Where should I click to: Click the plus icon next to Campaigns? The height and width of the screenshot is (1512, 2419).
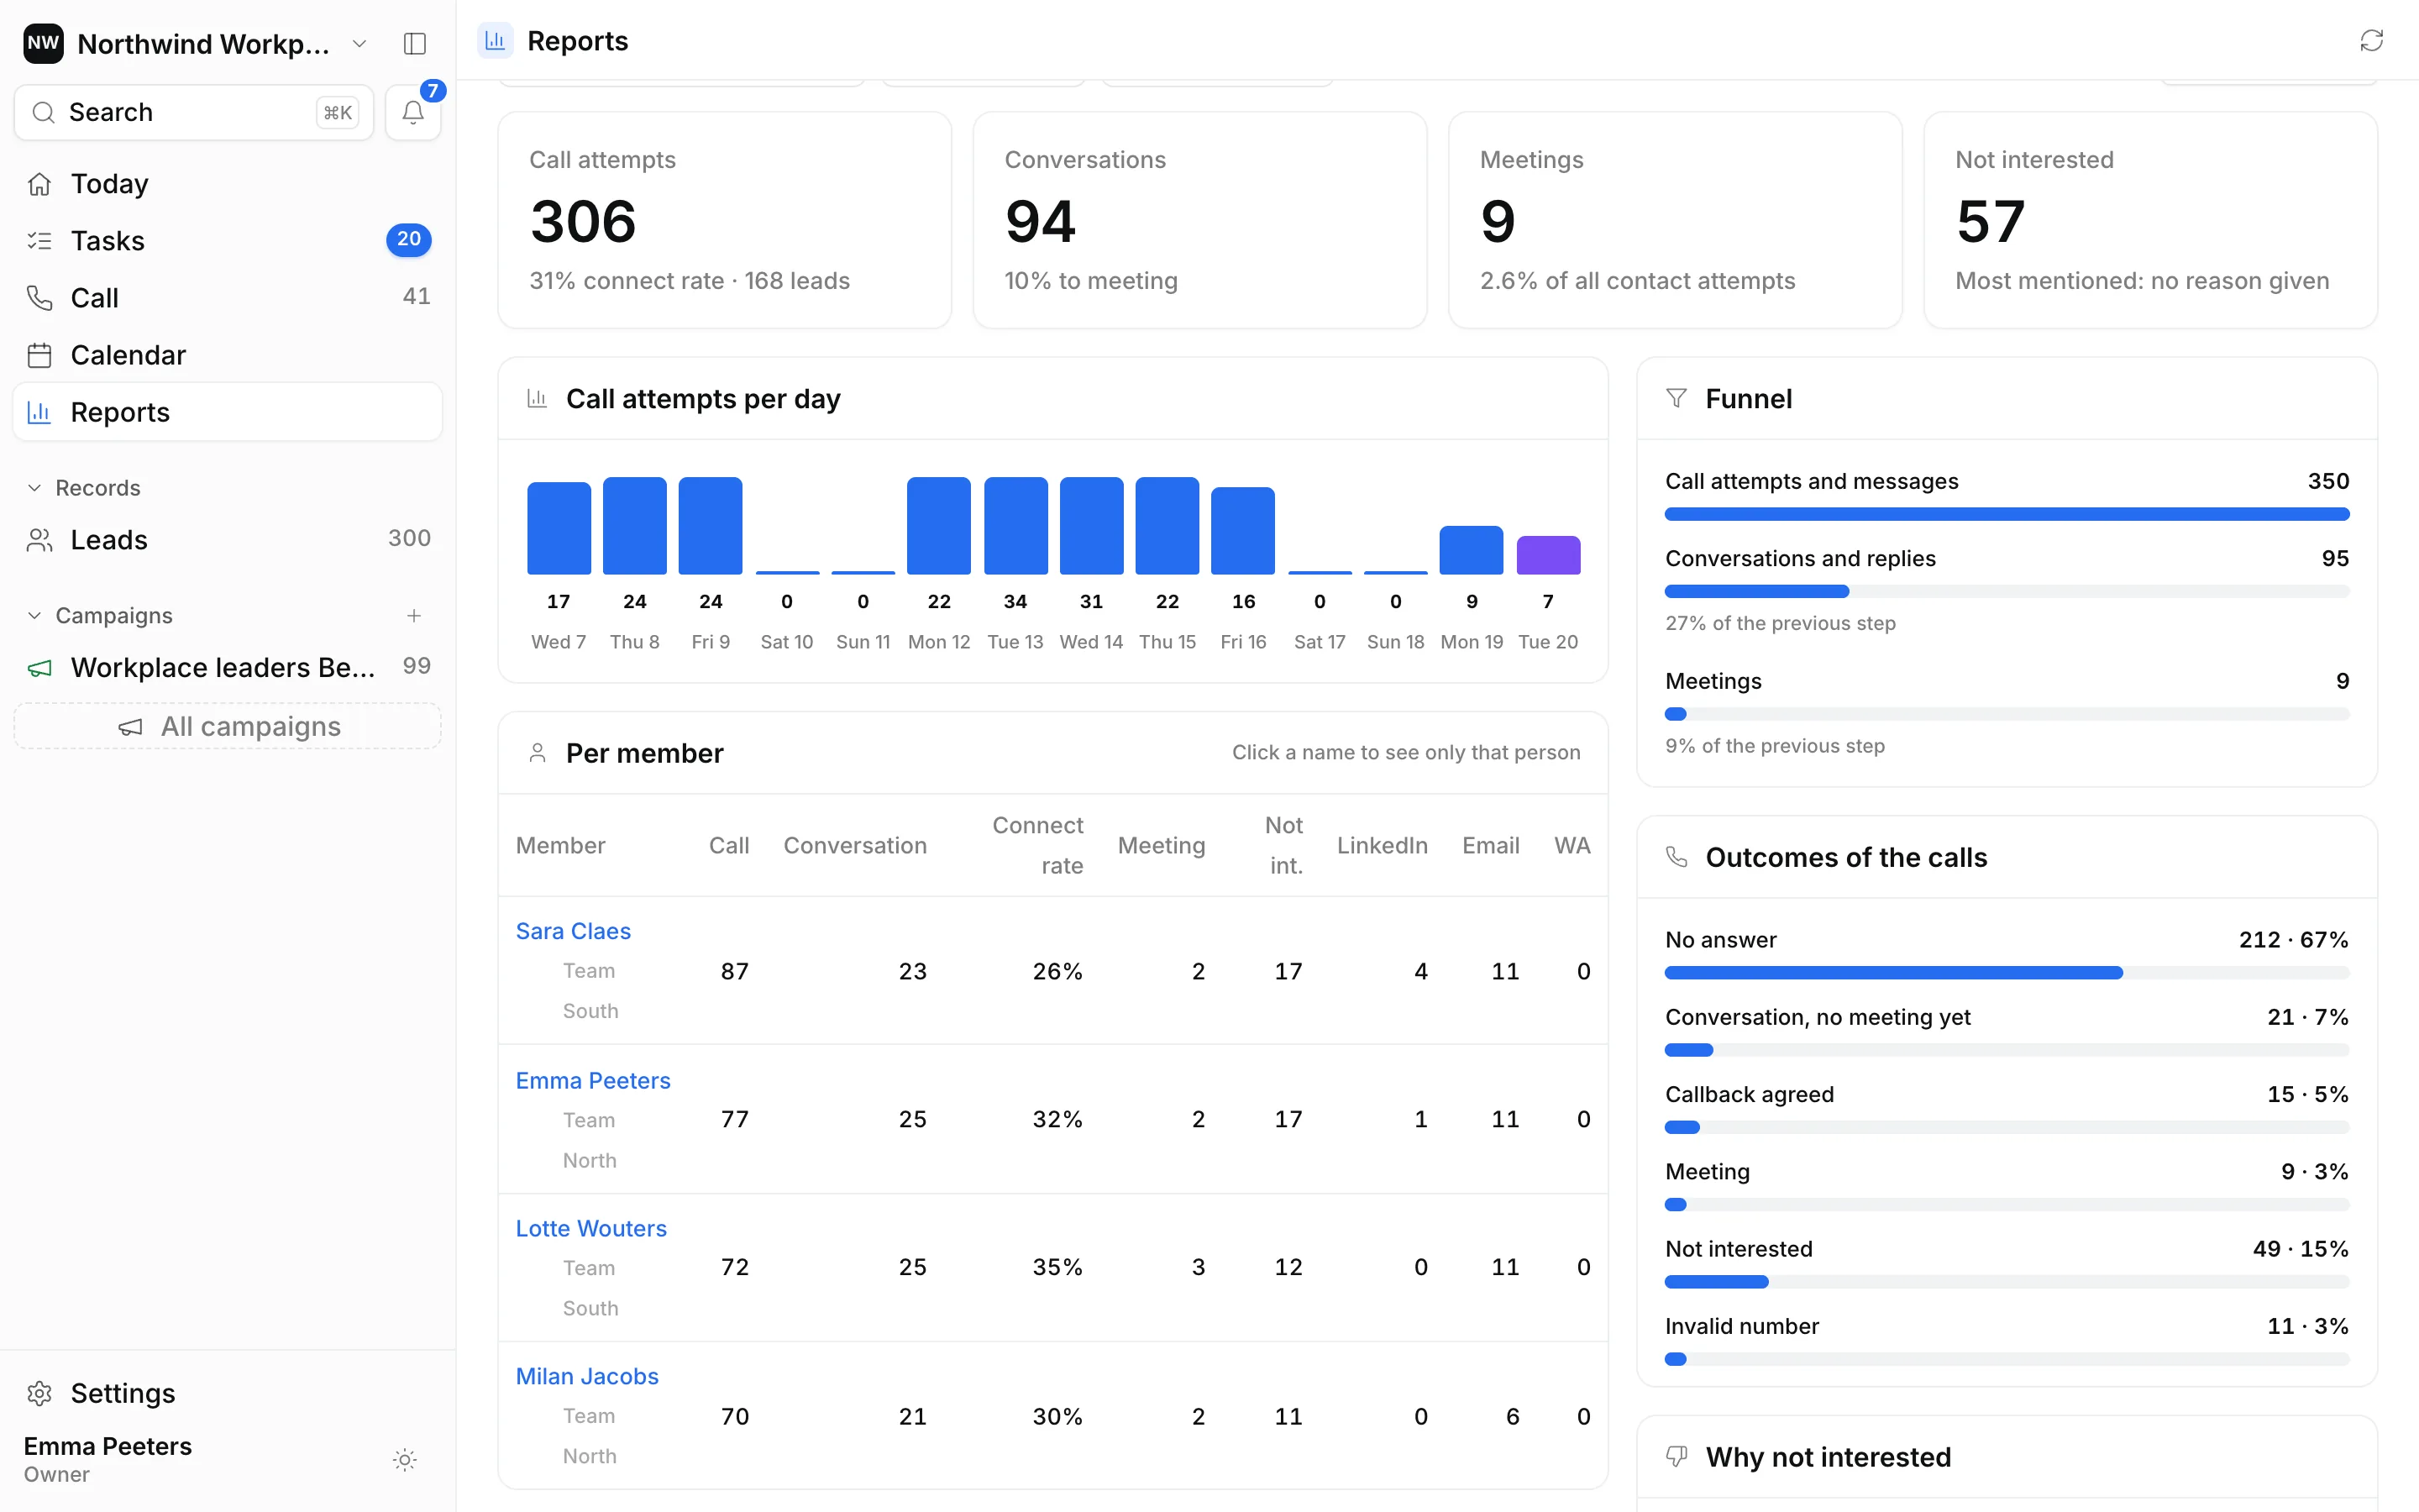(x=414, y=616)
